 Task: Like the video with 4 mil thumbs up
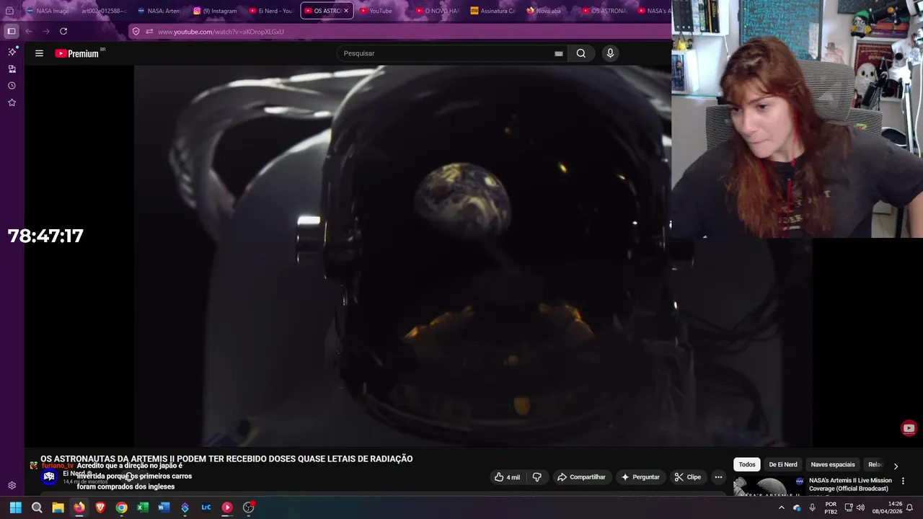tap(507, 477)
